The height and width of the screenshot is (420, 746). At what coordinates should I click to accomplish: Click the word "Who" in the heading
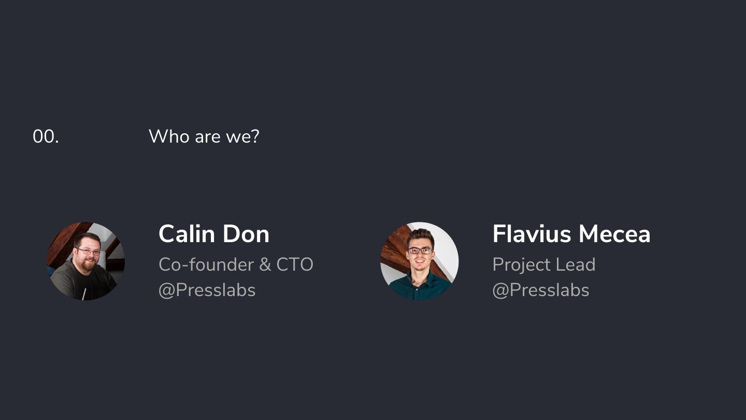(169, 137)
